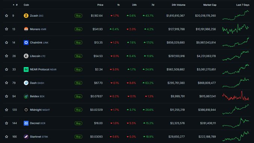Select Midnight price $0.02329
The image size is (254, 143).
pyautogui.click(x=96, y=110)
